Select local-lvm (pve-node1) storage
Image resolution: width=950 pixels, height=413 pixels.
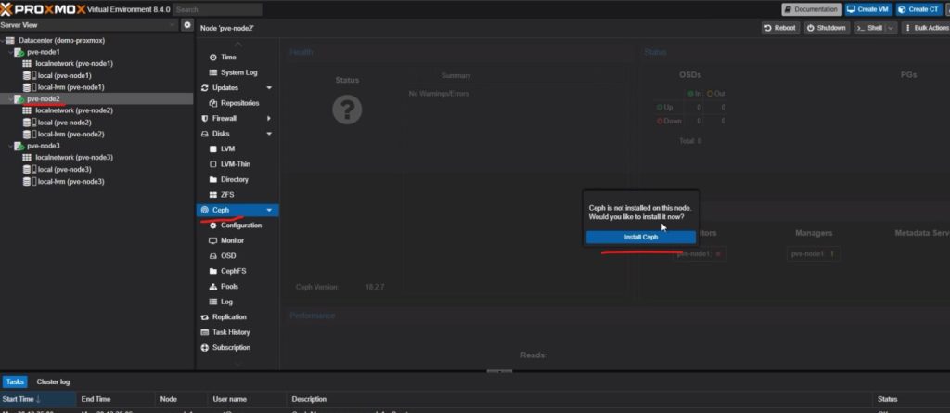[x=71, y=87]
